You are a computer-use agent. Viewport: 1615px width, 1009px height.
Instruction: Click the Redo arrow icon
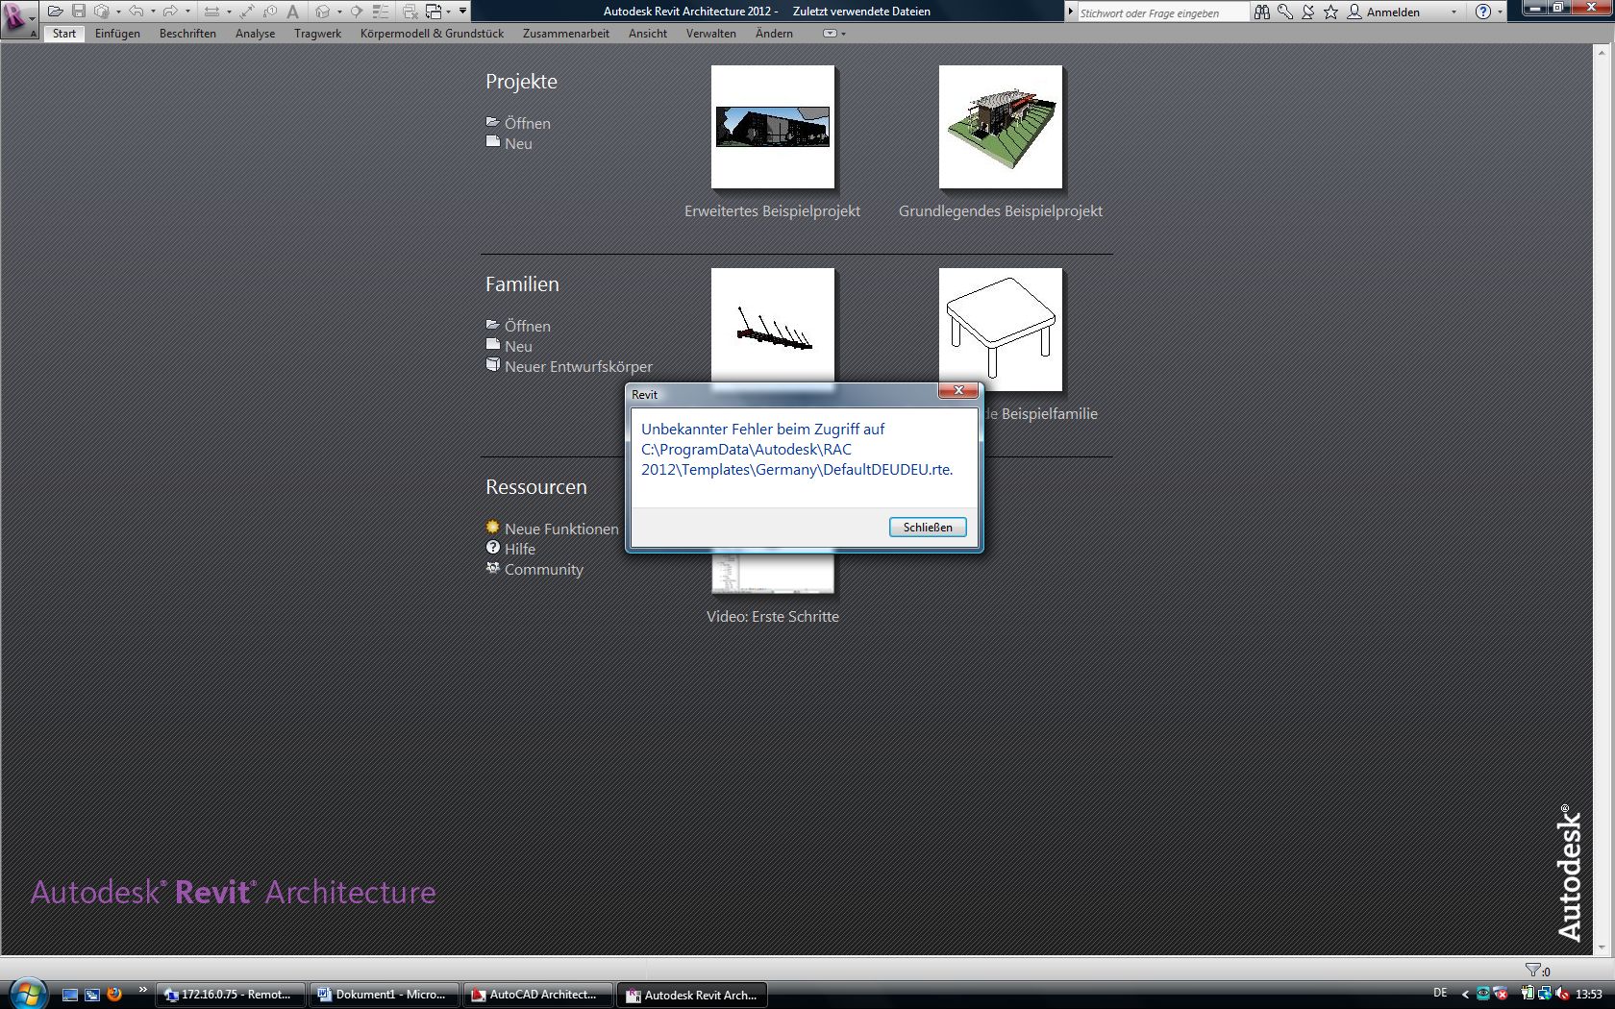point(170,12)
